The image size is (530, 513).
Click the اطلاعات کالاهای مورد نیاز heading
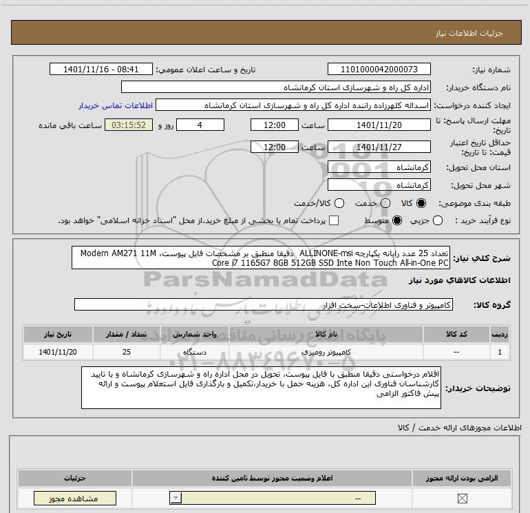[459, 280]
